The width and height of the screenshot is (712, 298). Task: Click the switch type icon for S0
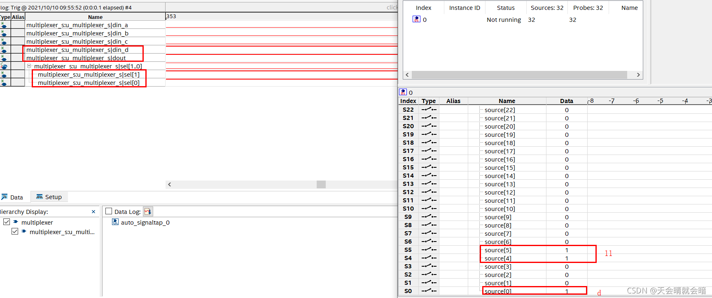(x=429, y=291)
